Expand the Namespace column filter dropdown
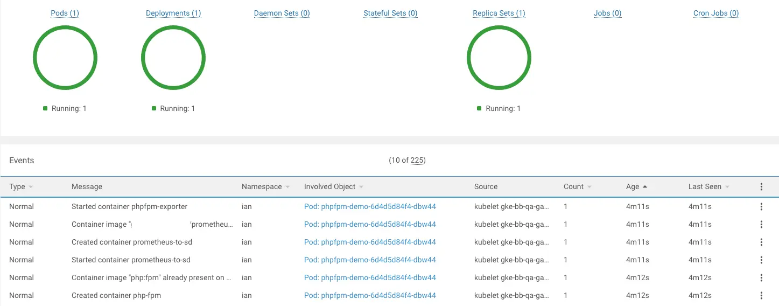Image resolution: width=779 pixels, height=306 pixels. tap(287, 187)
